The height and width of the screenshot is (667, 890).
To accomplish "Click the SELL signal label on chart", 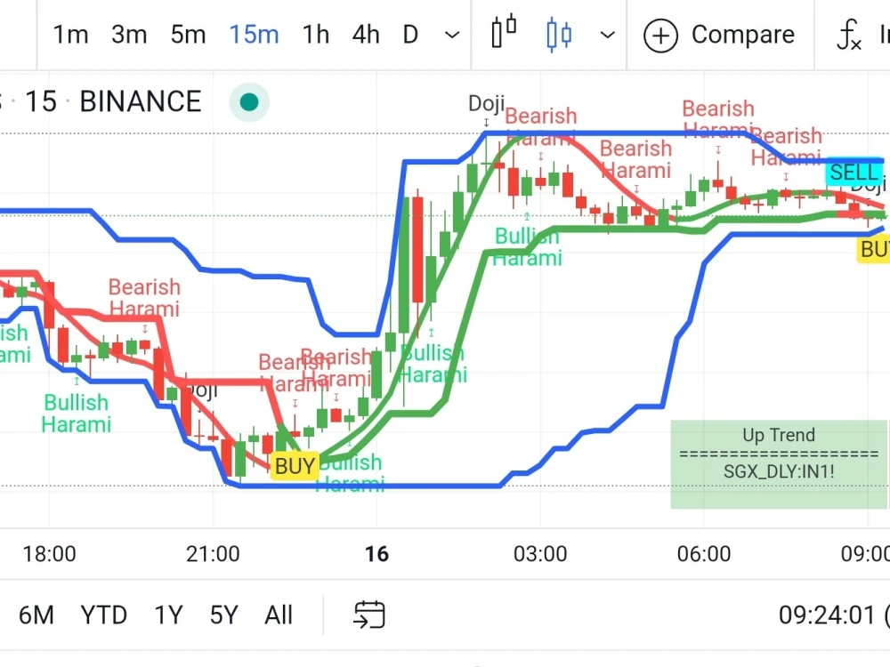I will (x=853, y=173).
